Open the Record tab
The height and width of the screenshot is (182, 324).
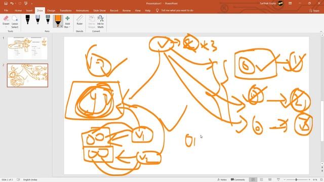point(114,10)
